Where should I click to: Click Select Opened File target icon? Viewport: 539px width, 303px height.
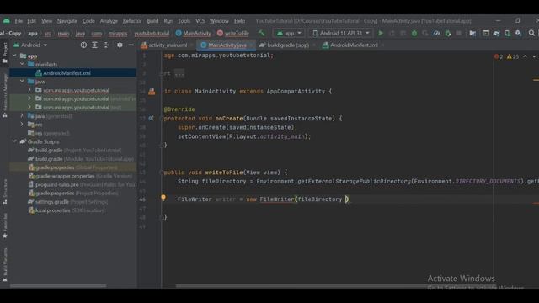83,45
